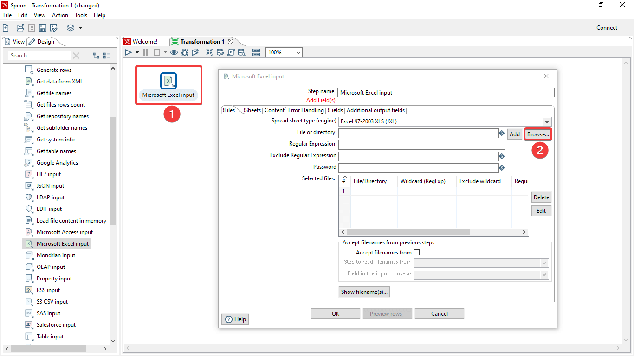Click the File or directory field

pos(418,133)
